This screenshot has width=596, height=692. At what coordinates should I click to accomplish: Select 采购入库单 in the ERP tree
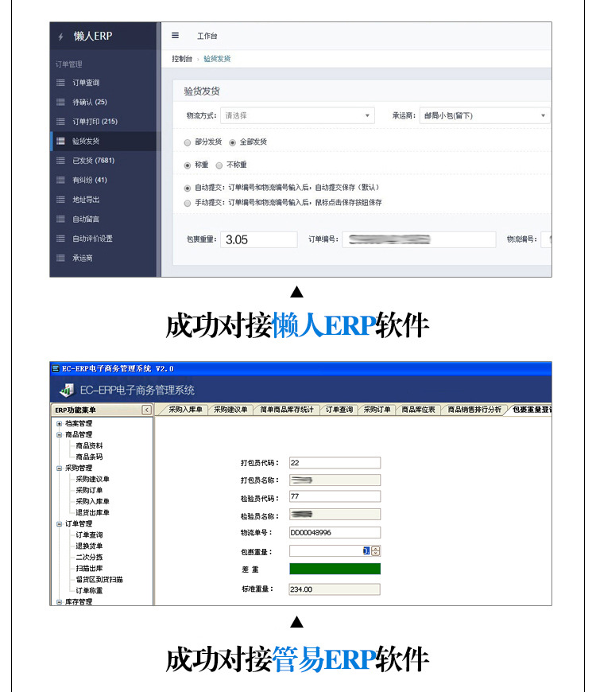point(92,501)
